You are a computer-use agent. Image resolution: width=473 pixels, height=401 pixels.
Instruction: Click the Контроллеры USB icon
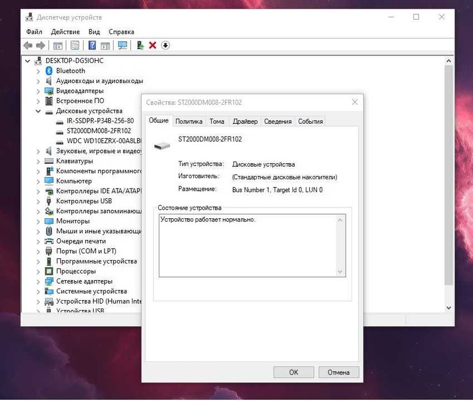[49, 201]
